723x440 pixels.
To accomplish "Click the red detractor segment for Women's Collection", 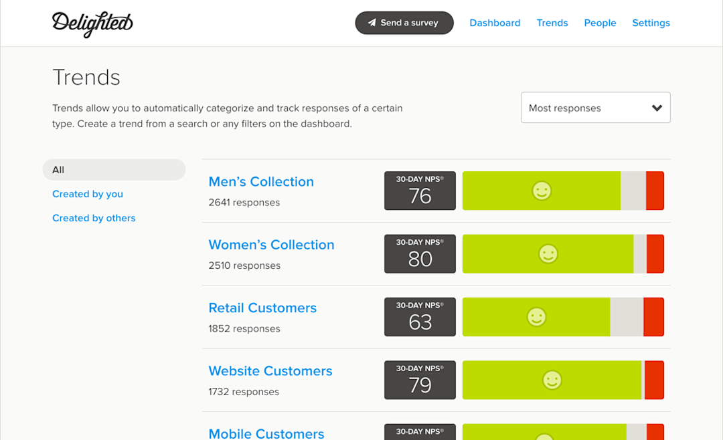I will pyautogui.click(x=655, y=254).
